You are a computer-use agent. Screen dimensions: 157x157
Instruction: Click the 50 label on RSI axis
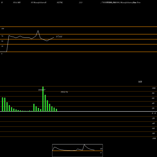pyautogui.click(x=2, y=41)
